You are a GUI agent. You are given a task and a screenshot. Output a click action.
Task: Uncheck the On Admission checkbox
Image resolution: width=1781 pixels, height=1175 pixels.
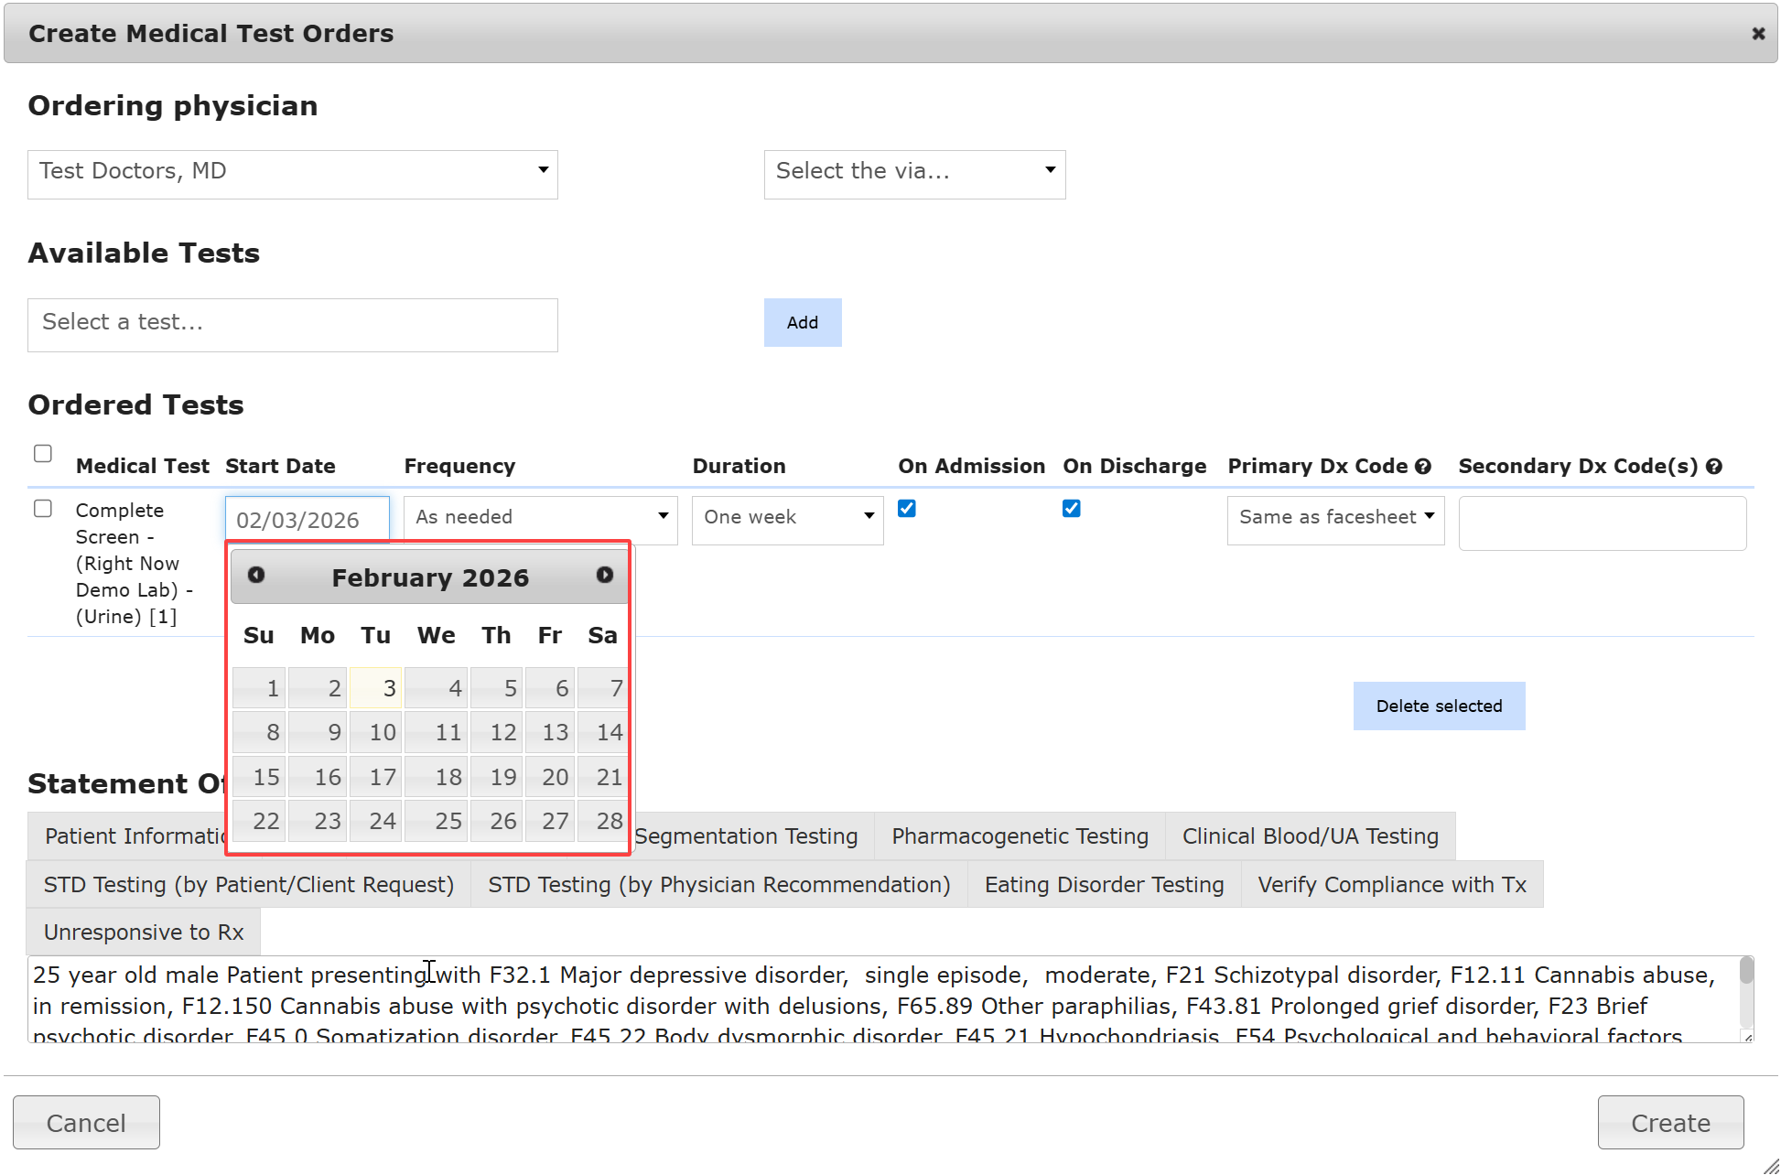(x=907, y=509)
